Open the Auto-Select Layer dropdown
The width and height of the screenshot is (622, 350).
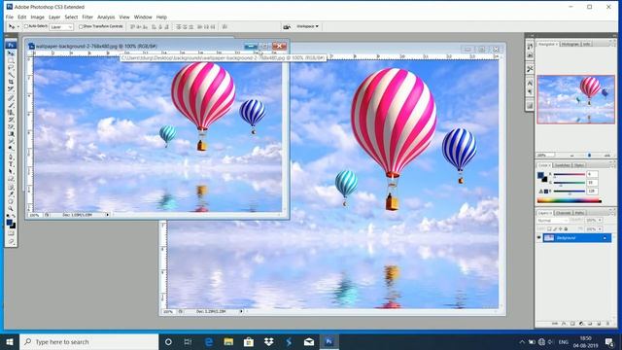click(x=61, y=27)
